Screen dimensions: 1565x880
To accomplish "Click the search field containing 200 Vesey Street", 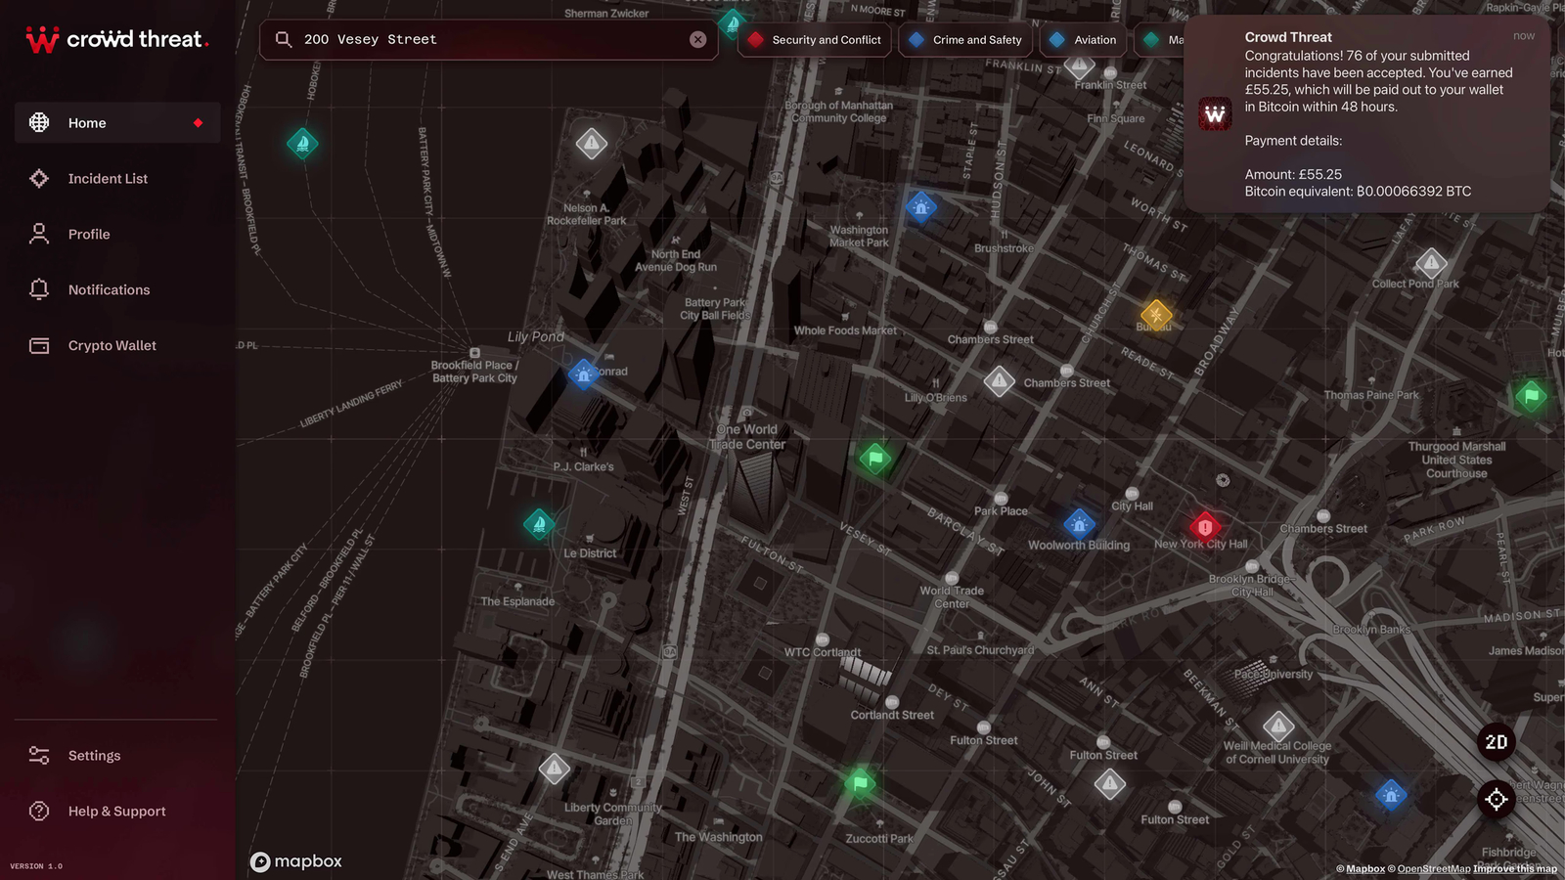I will click(x=489, y=39).
